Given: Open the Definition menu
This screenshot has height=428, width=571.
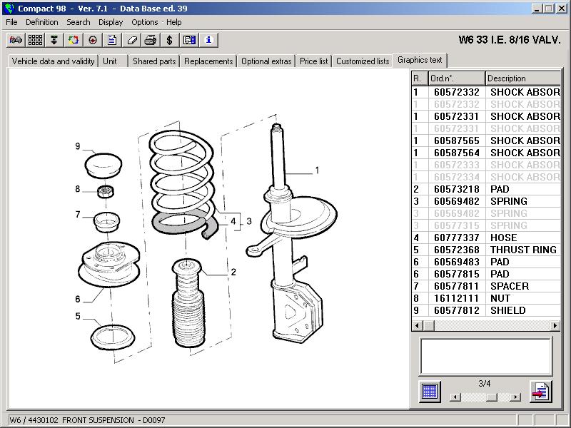Looking at the screenshot, I should 42,22.
